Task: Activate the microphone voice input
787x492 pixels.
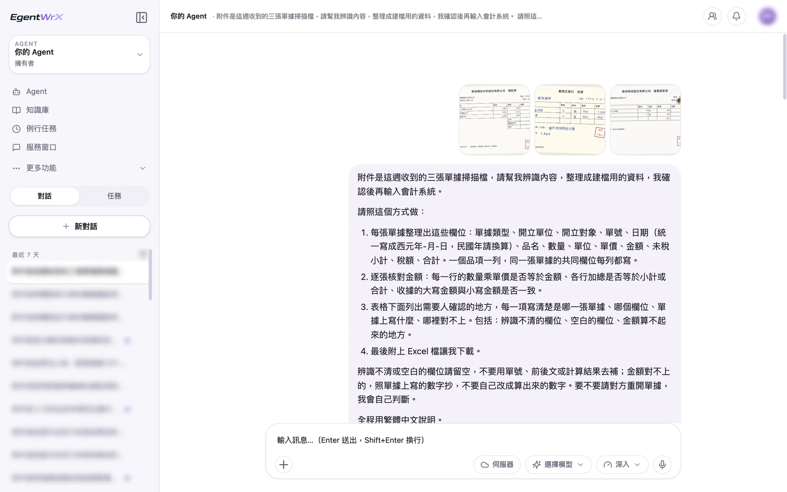Action: 662,465
